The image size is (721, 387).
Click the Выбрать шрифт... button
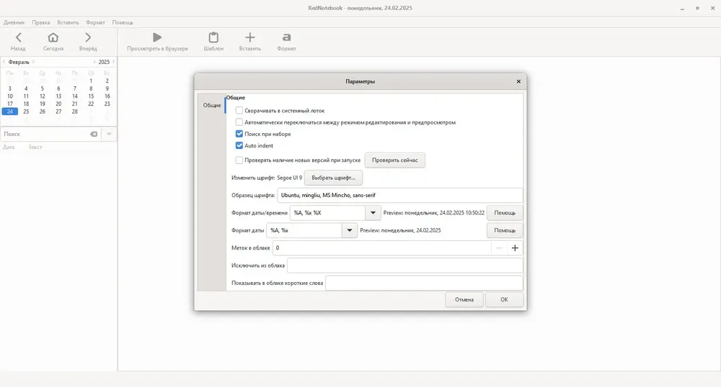pos(333,178)
